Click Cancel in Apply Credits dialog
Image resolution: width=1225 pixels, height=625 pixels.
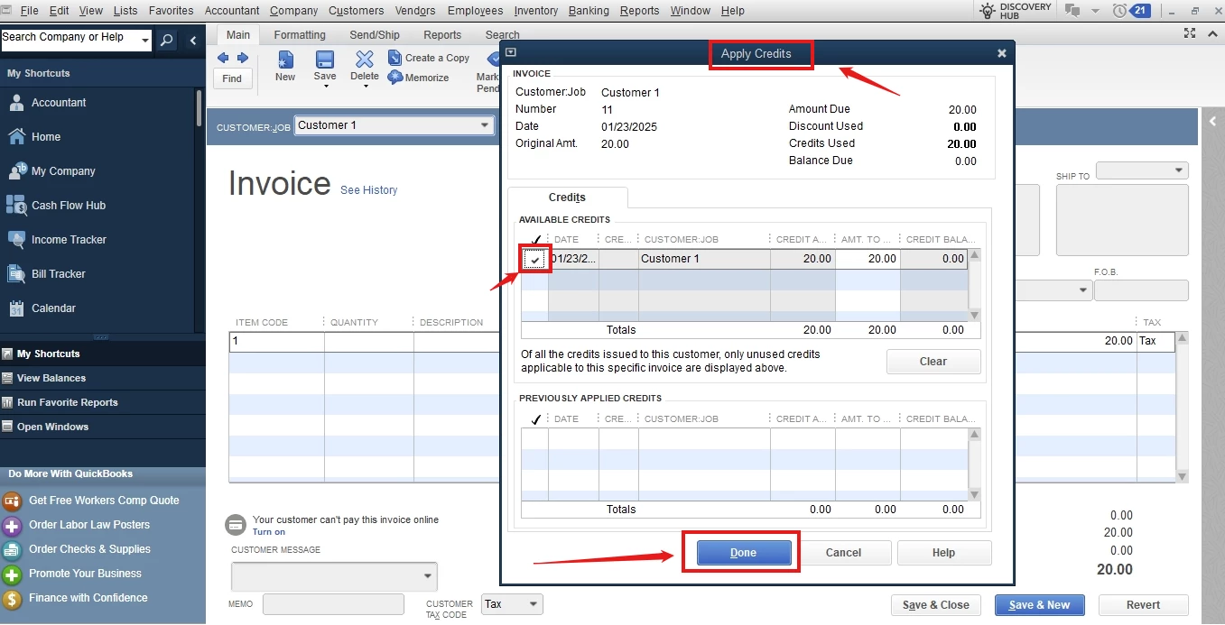843,553
